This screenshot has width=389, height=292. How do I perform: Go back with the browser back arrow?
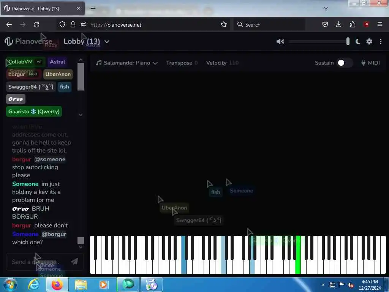tap(9, 25)
